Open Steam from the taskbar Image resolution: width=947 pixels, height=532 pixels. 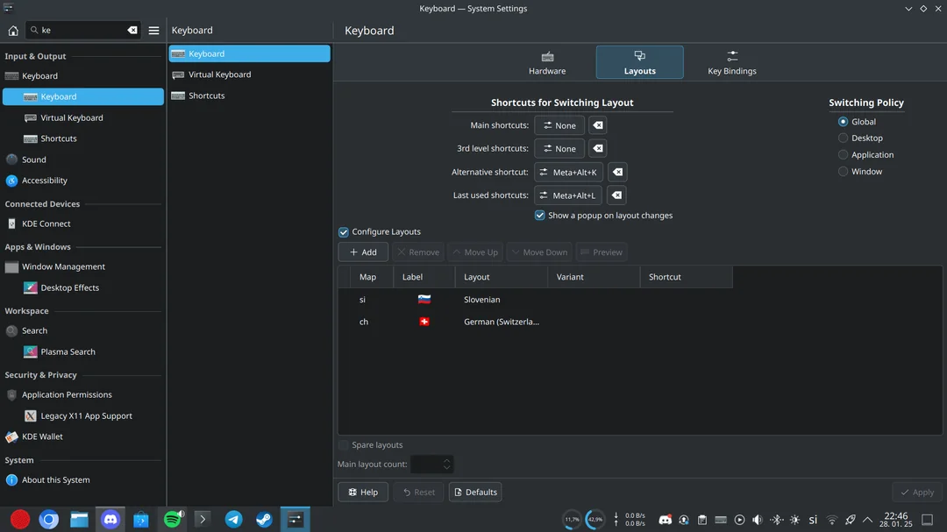264,520
